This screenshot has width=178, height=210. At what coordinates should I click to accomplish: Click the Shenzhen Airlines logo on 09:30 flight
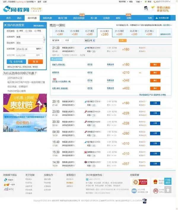click(85, 132)
